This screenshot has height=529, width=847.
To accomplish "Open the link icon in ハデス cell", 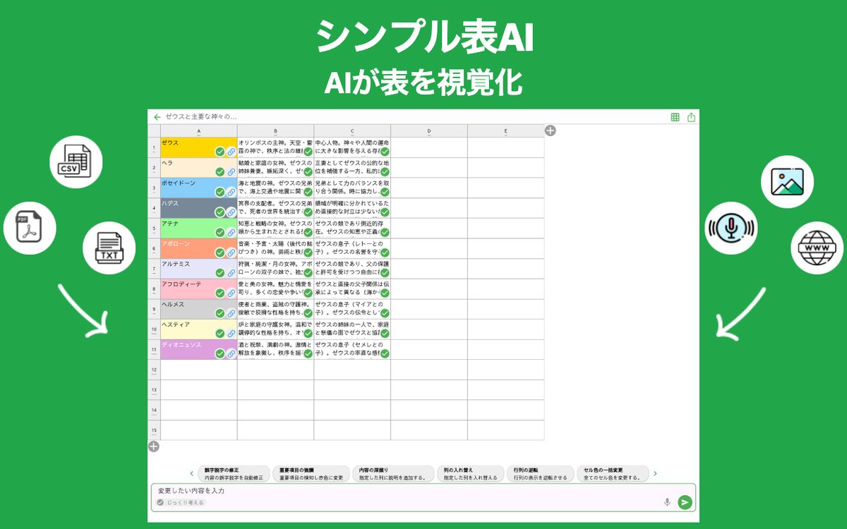I will tap(231, 212).
